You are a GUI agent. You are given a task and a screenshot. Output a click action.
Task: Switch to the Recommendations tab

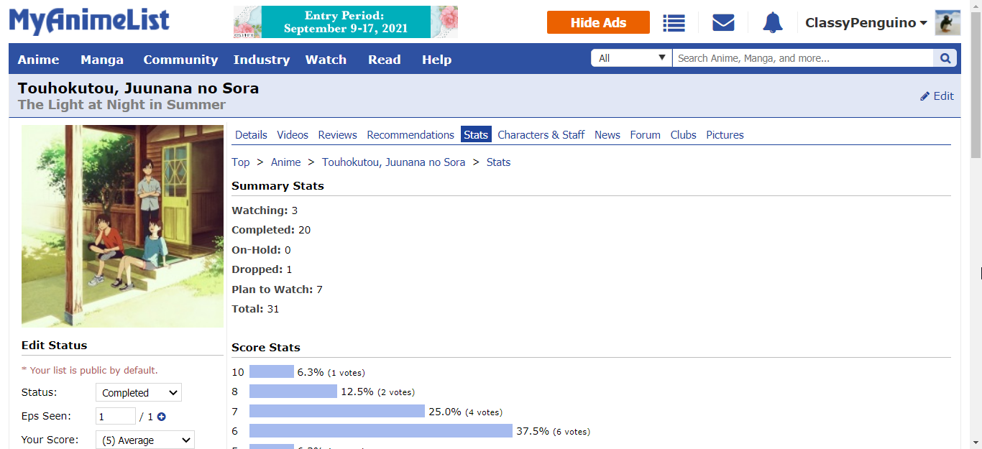click(410, 135)
